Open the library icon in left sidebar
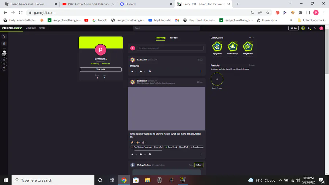 click(4, 44)
